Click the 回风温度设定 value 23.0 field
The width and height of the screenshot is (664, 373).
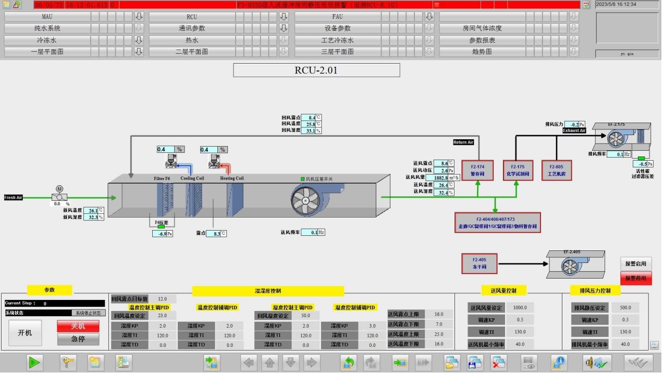(162, 316)
